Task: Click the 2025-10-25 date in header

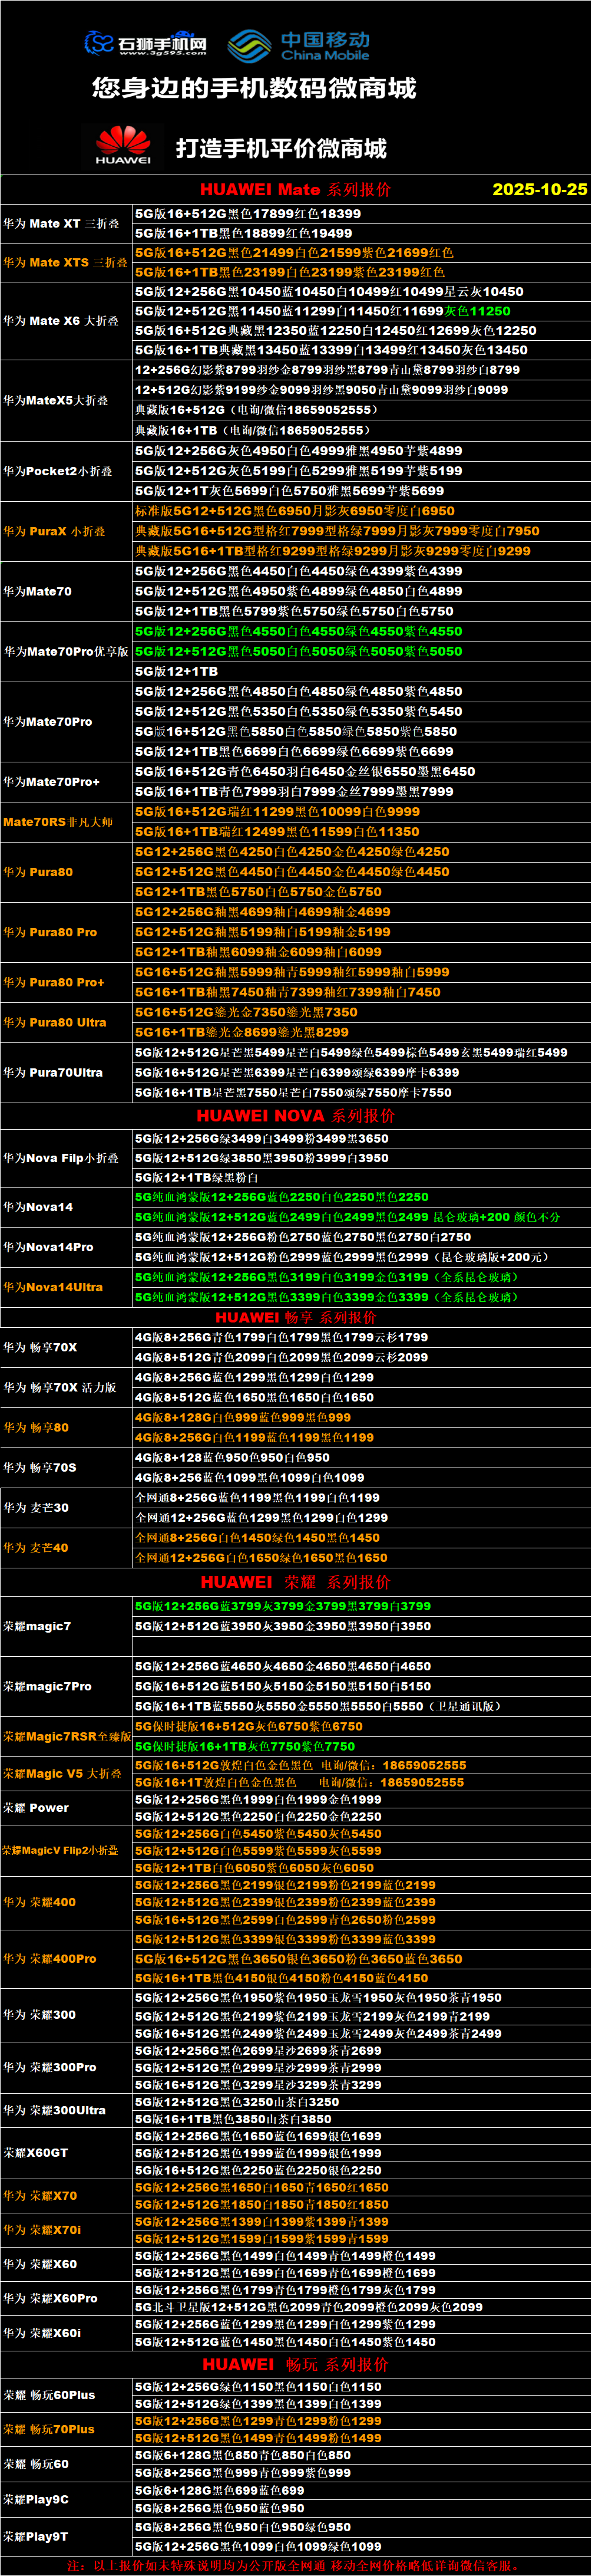Action: pyautogui.click(x=539, y=189)
